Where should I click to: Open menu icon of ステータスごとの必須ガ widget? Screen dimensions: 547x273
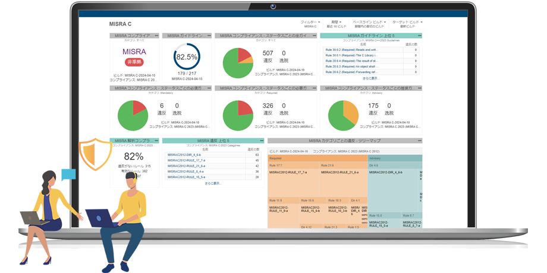click(x=209, y=88)
